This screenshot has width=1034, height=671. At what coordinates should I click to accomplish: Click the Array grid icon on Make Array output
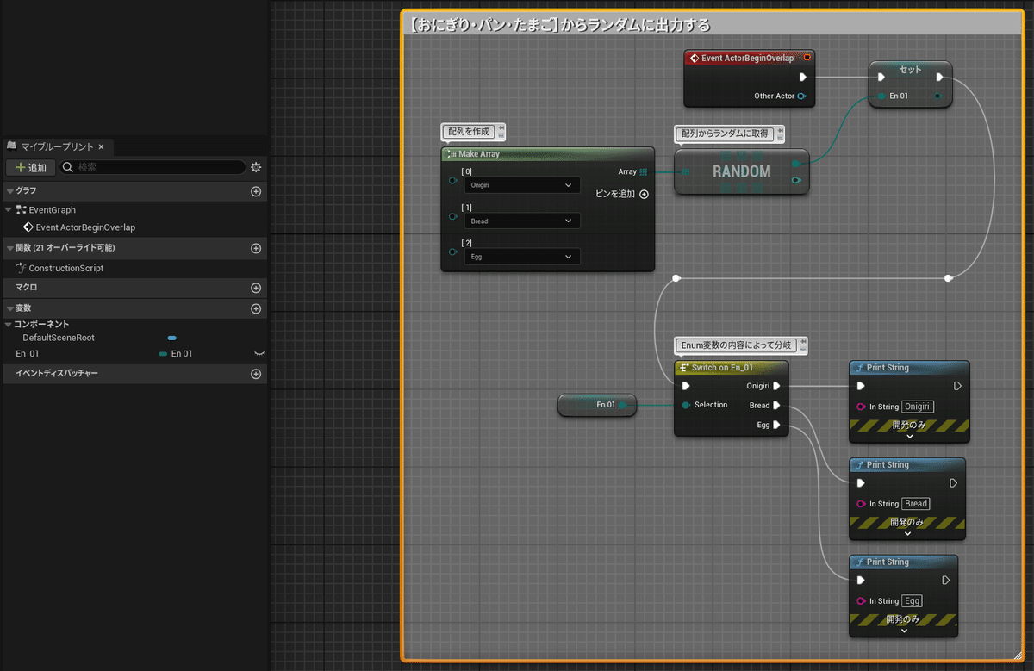click(642, 171)
